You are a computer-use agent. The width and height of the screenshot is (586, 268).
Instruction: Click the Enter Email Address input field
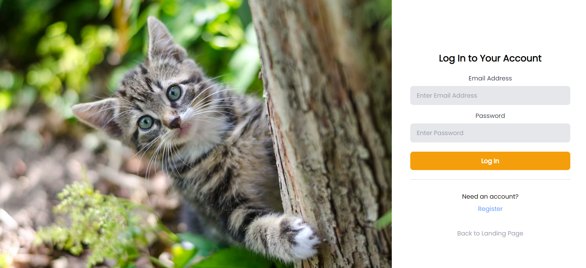tap(490, 95)
